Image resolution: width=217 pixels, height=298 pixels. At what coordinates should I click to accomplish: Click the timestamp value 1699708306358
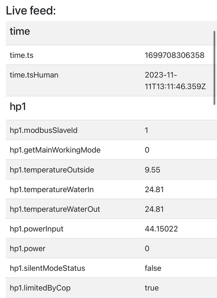click(x=175, y=55)
